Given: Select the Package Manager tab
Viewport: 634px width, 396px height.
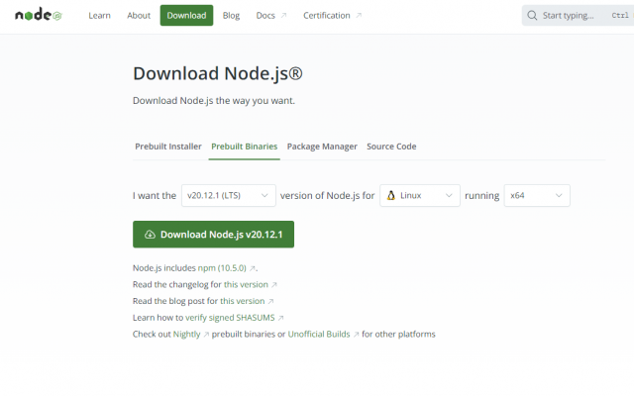Looking at the screenshot, I should 322,147.
